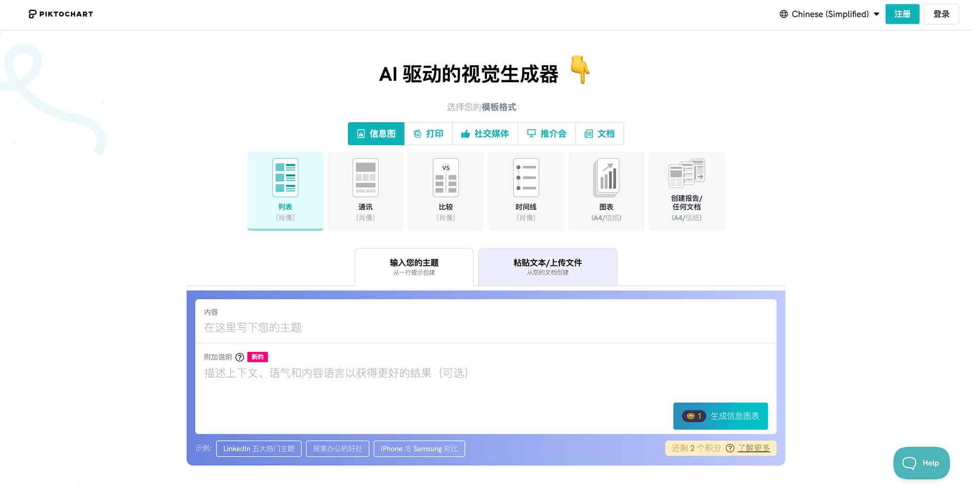The width and height of the screenshot is (972, 486).
Task: Click the globe language icon
Action: 783,14
